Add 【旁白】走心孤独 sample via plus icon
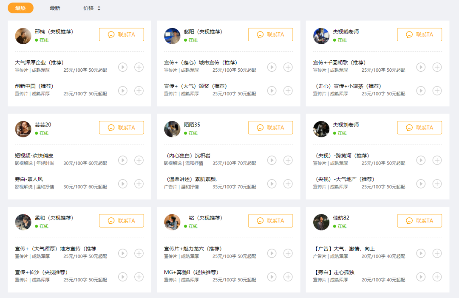The height and width of the screenshot is (298, 459). 437,276
